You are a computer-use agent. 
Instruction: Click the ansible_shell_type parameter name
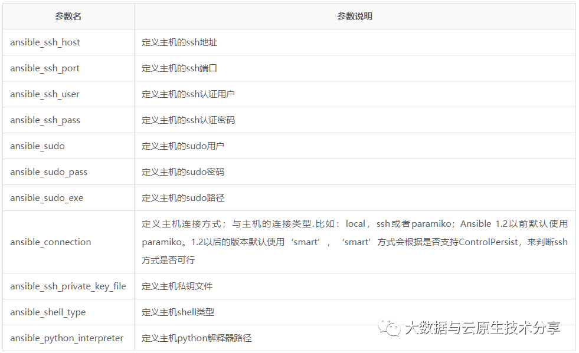(48, 312)
